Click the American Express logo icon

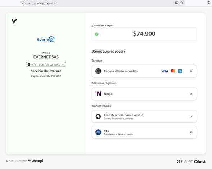tap(180, 71)
